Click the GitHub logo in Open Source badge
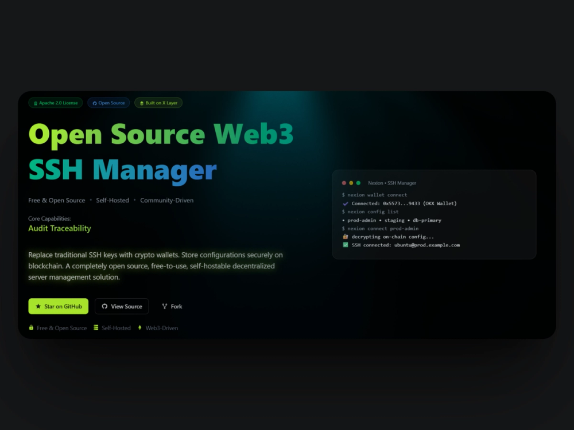The width and height of the screenshot is (574, 430). click(x=95, y=103)
